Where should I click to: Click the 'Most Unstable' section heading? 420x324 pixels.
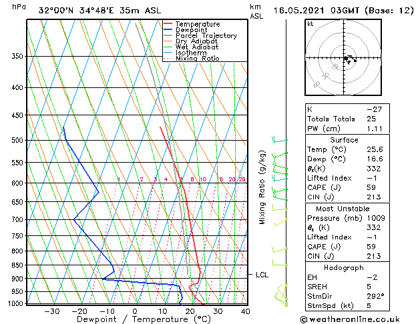343,209
